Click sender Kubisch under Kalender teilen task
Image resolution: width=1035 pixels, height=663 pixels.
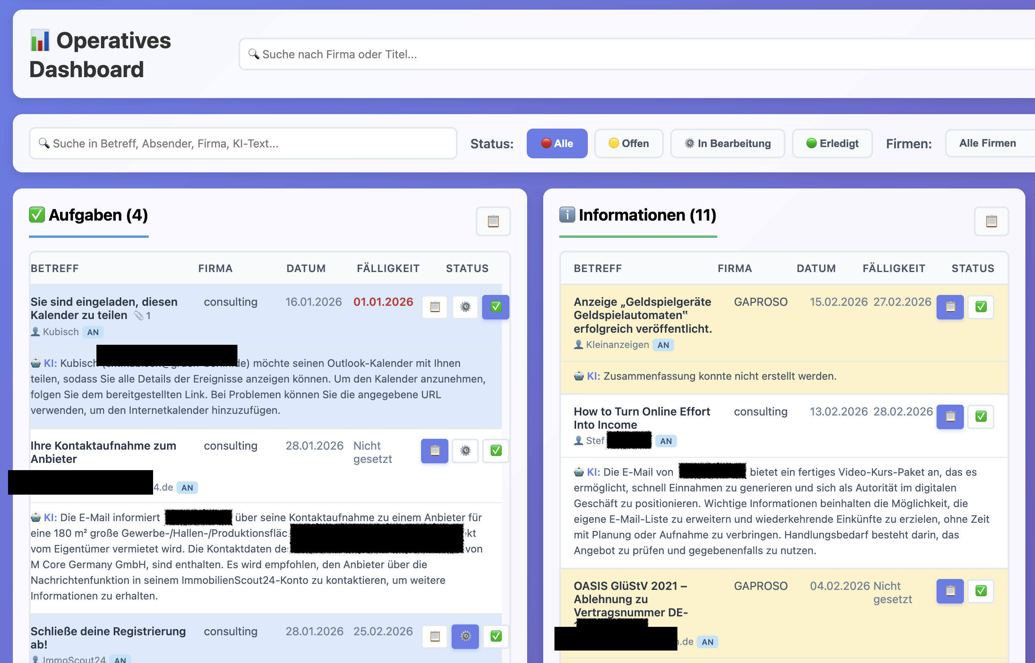(x=61, y=332)
